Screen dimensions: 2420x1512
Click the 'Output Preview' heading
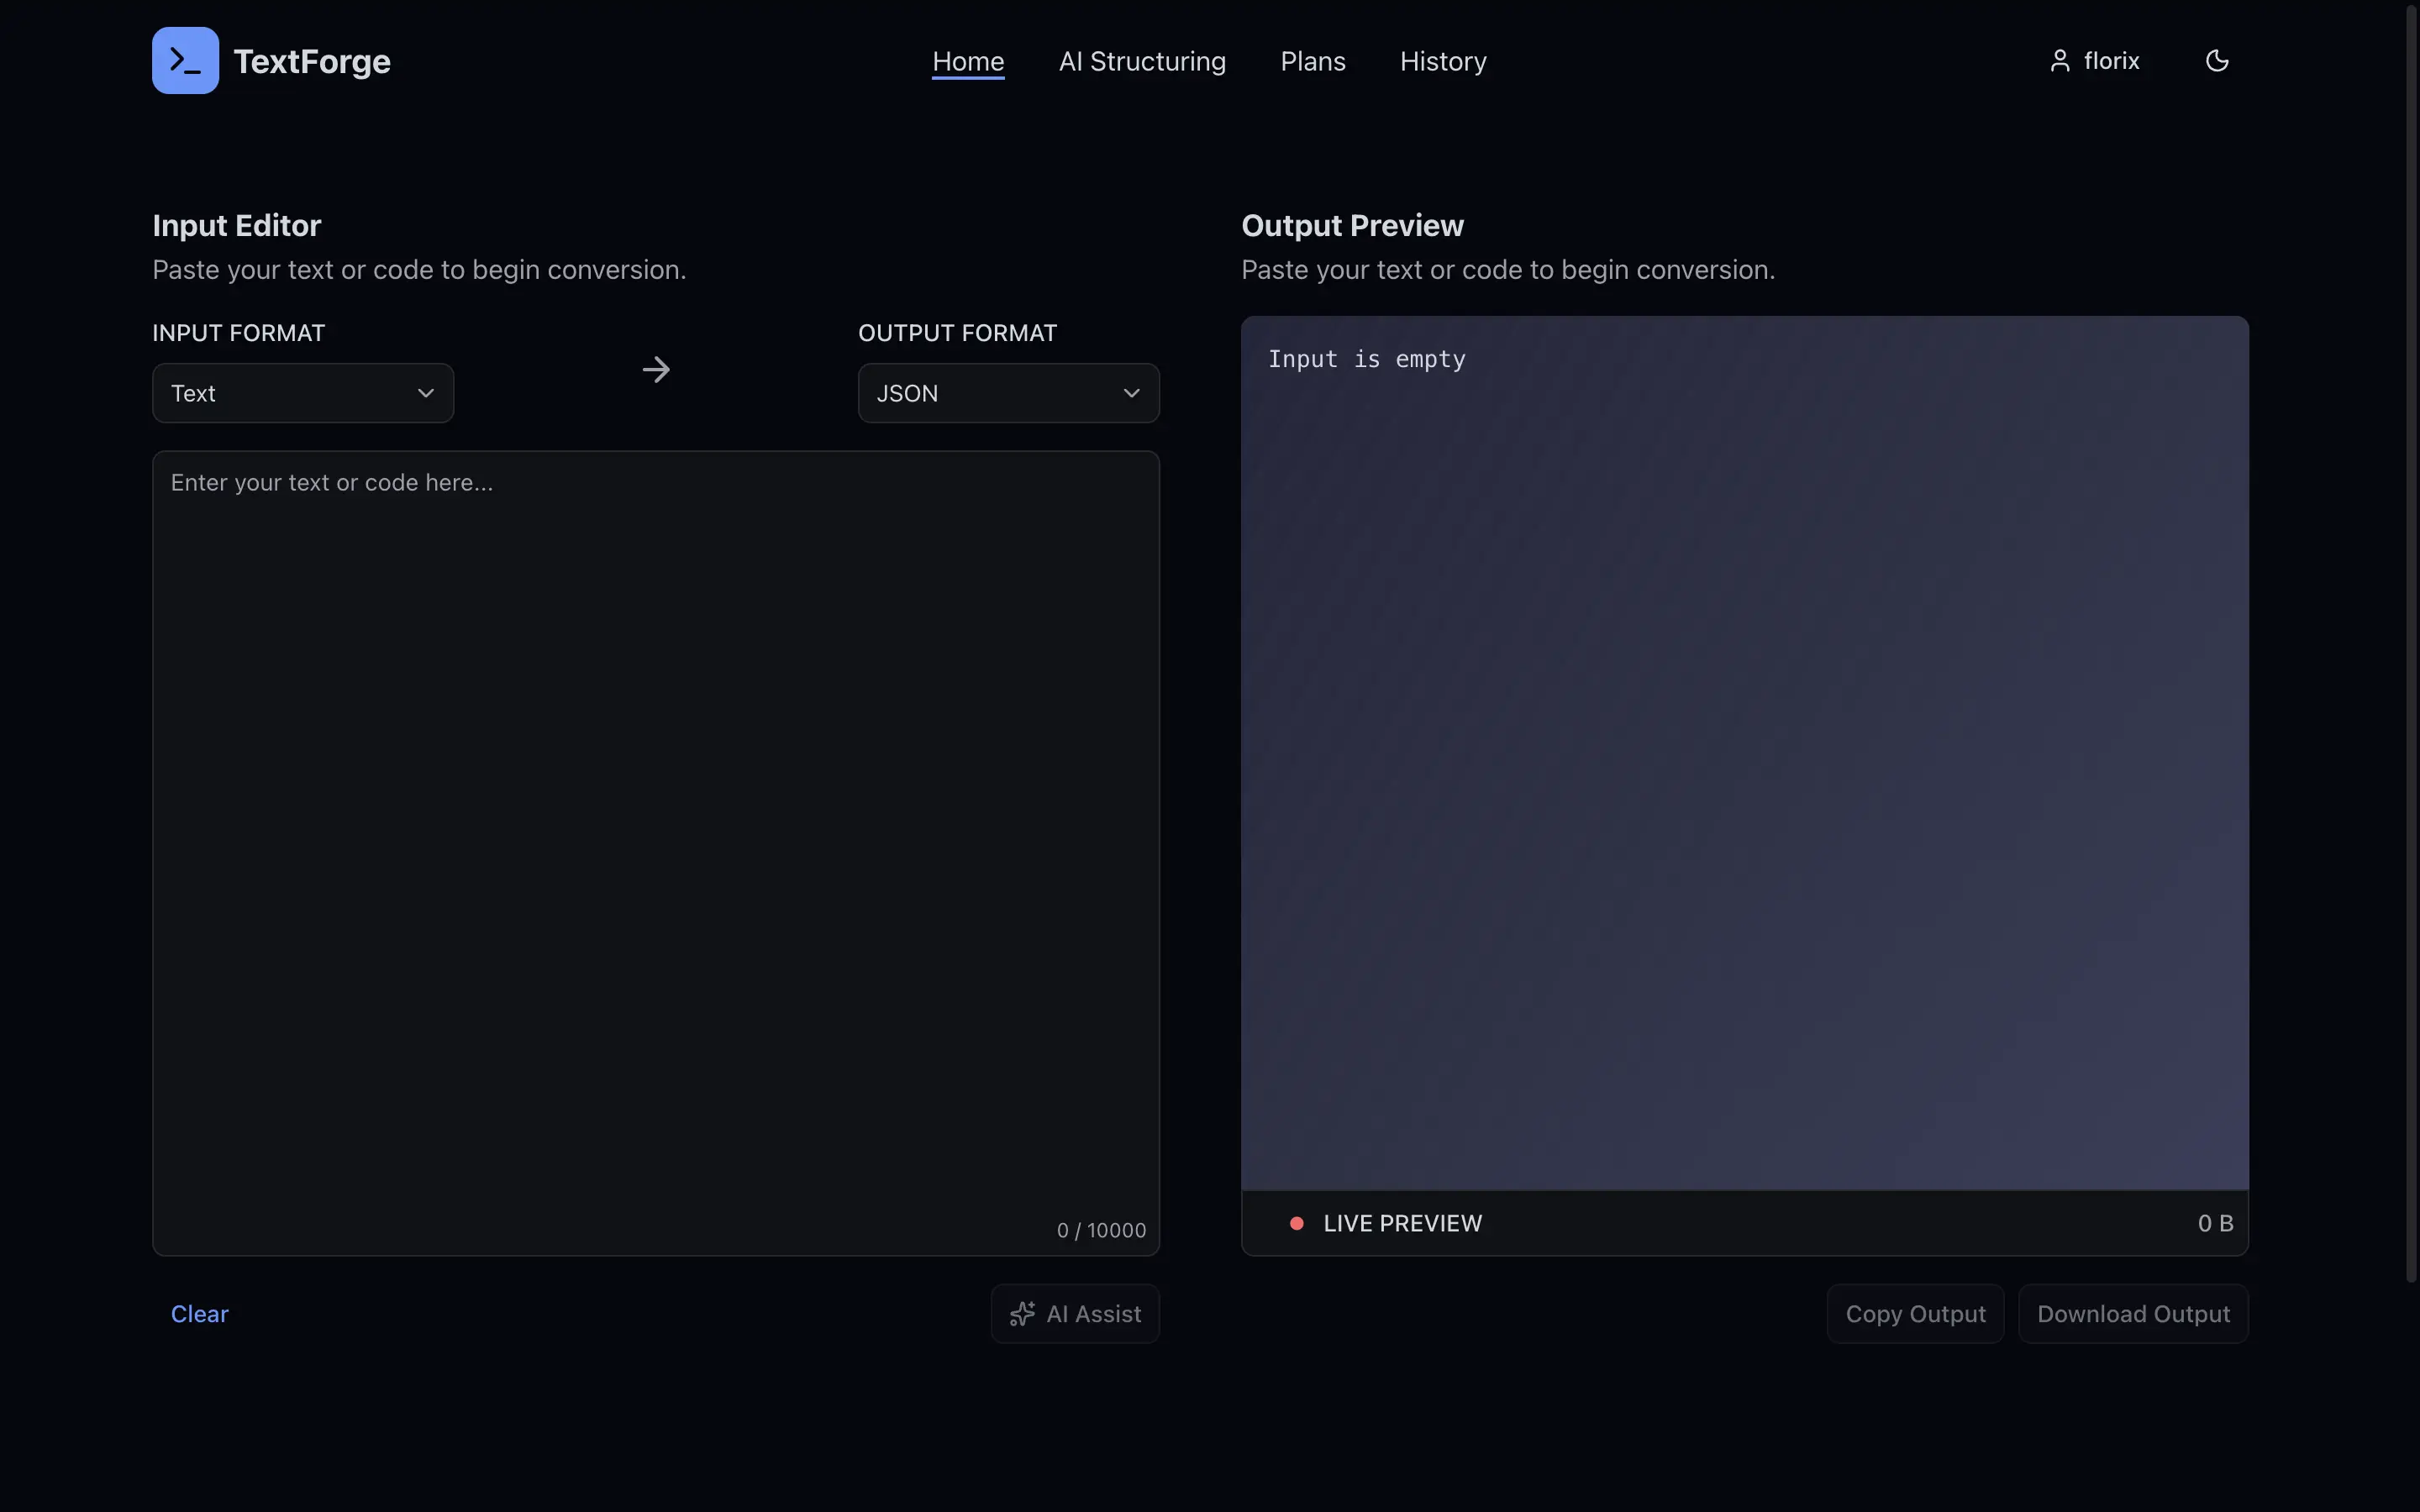click(x=1352, y=225)
